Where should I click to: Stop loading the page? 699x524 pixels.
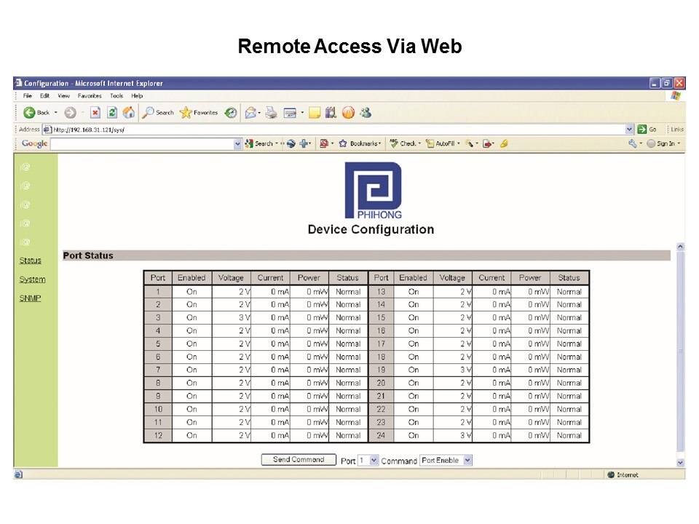pos(95,113)
